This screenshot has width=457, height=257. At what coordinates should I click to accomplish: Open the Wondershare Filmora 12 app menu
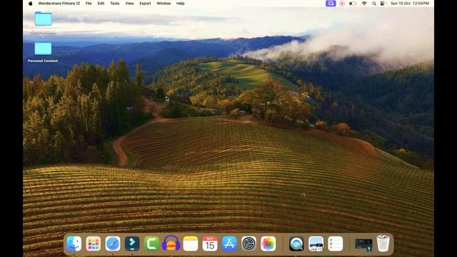click(x=59, y=4)
